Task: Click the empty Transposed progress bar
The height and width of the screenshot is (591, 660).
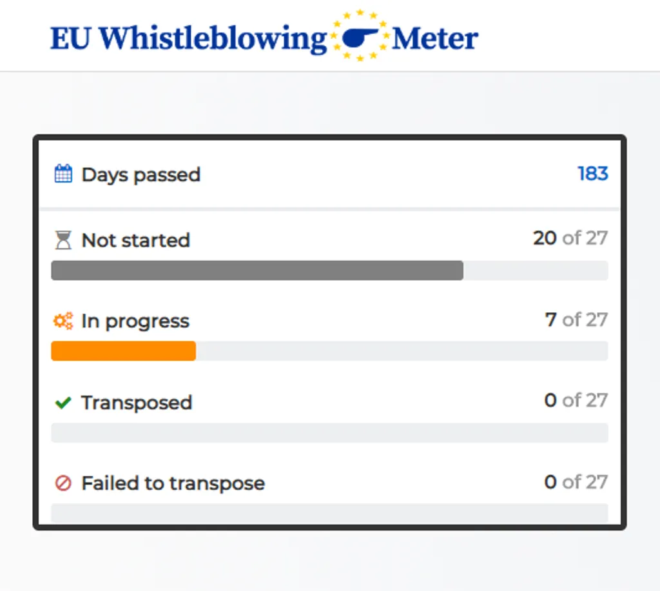Action: click(x=330, y=433)
